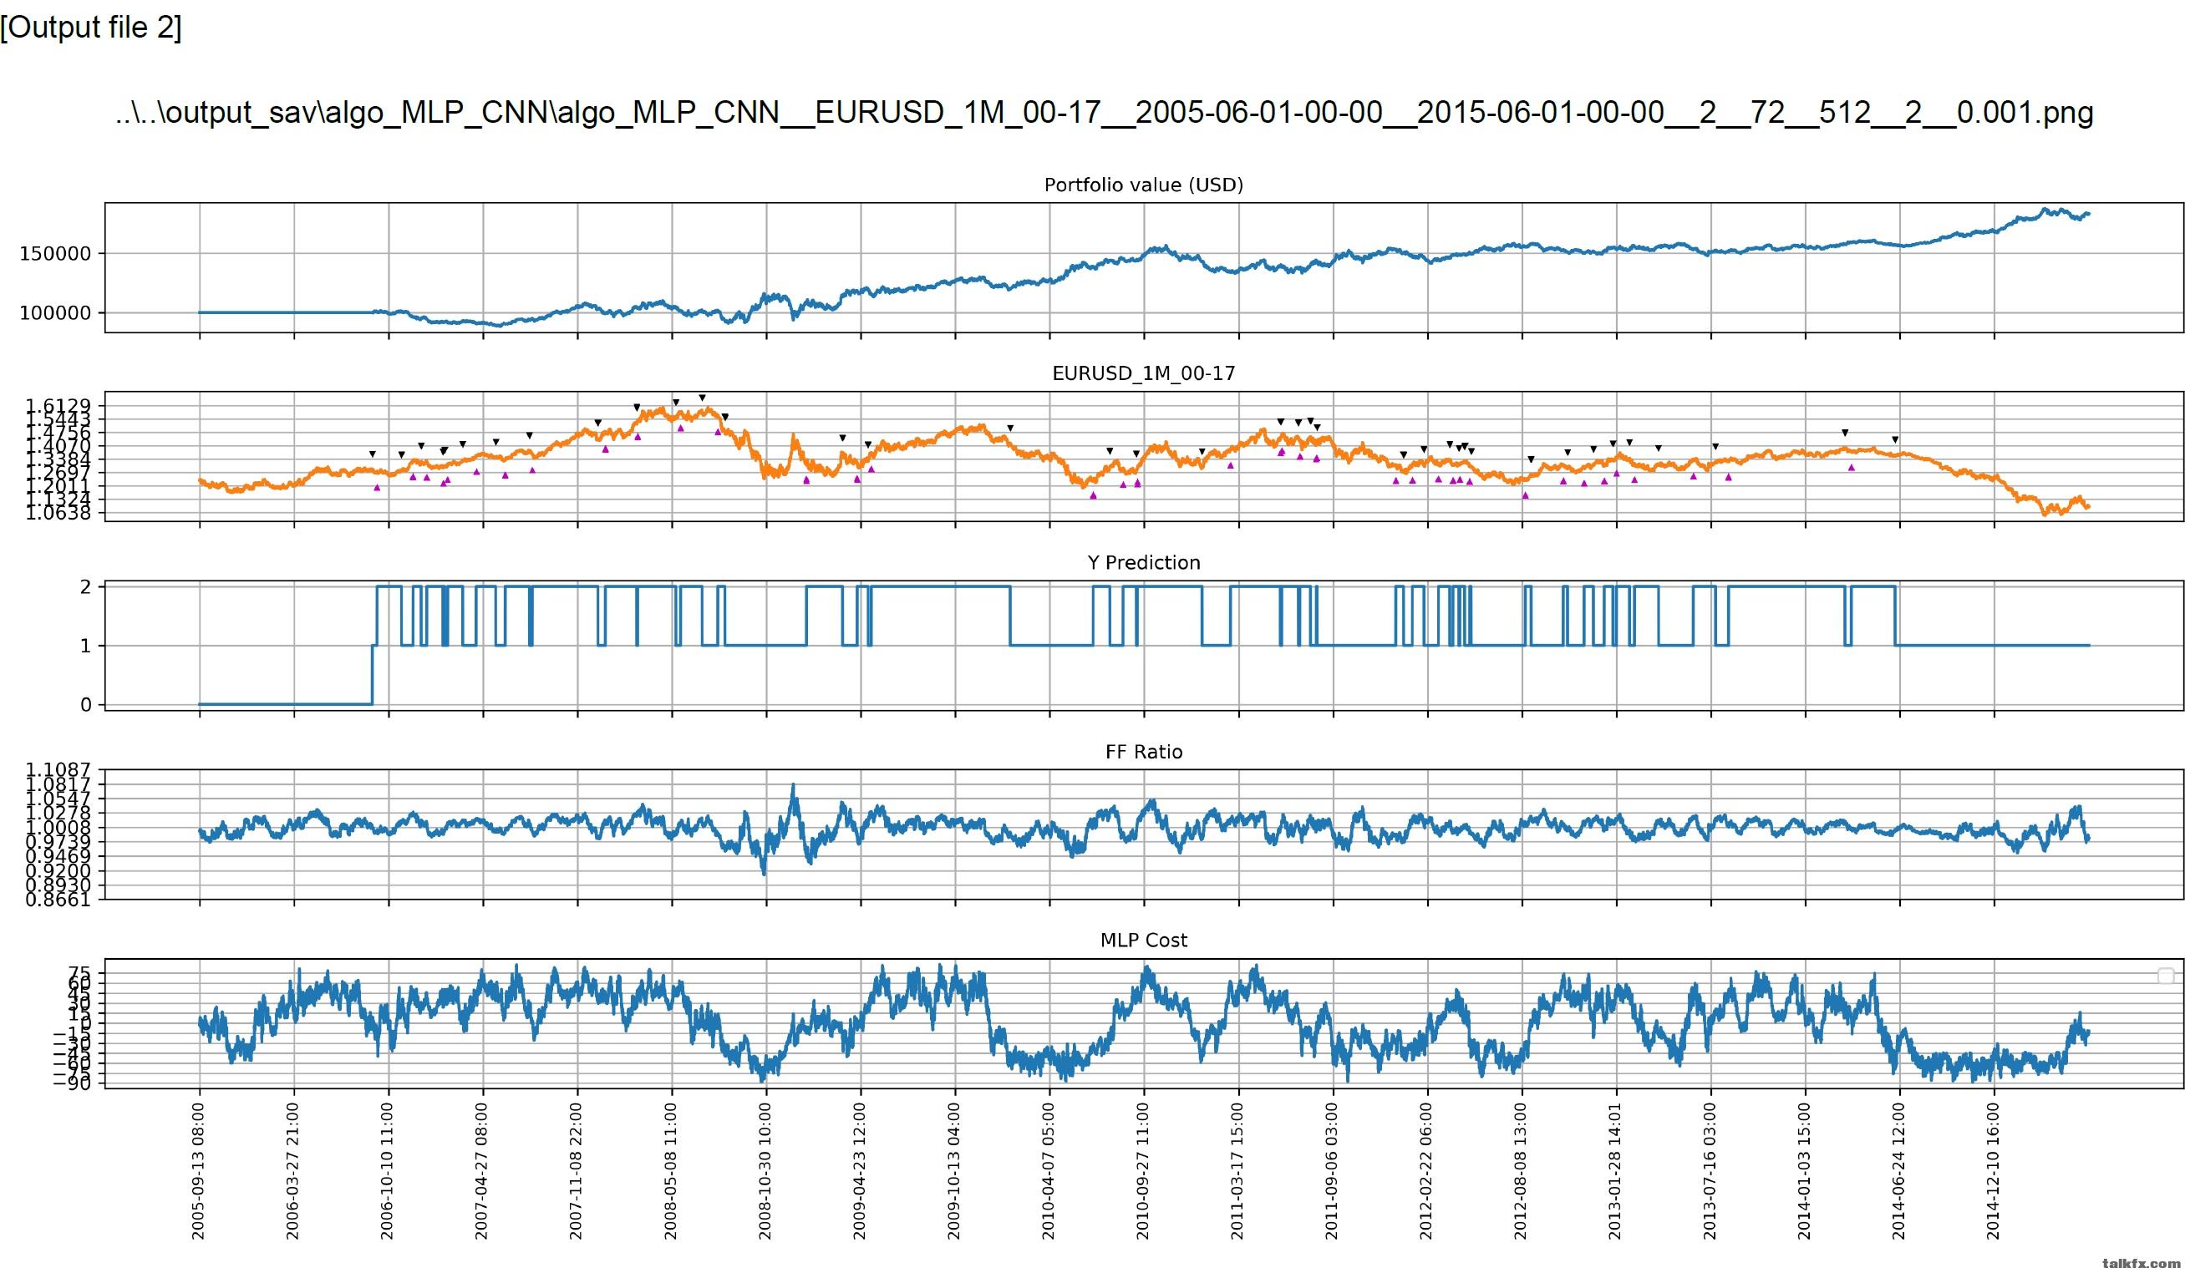This screenshot has height=1273, width=2185.
Task: Select the algo_MLP_CNN png file path text
Action: pyautogui.click(x=1104, y=113)
